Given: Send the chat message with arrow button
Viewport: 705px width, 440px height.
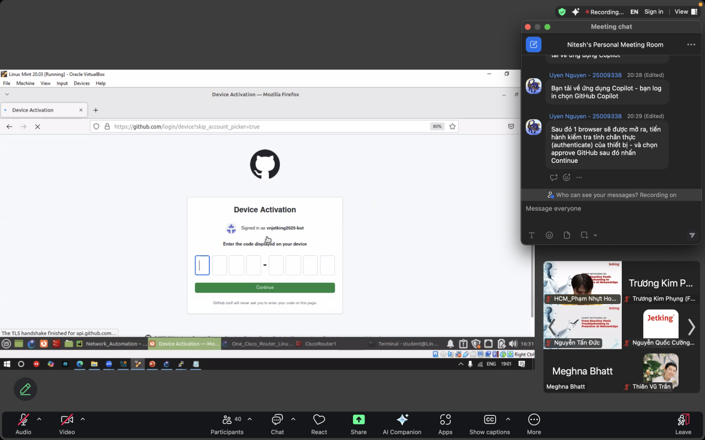Looking at the screenshot, I should pos(692,235).
